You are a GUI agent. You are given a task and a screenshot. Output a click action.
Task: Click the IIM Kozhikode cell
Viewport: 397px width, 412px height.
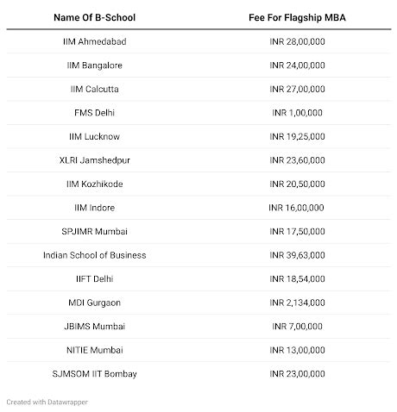pyautogui.click(x=94, y=184)
